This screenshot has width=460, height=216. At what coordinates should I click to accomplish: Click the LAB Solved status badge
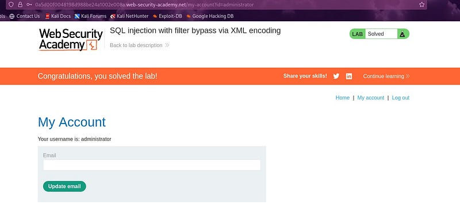pyautogui.click(x=379, y=34)
